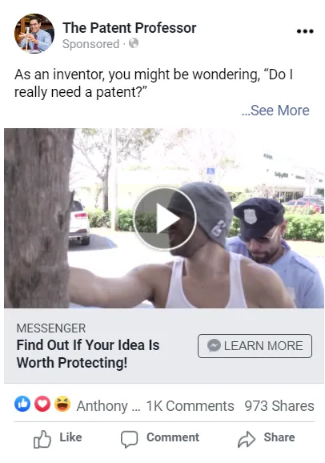Open the 973 Shares link

tap(279, 405)
